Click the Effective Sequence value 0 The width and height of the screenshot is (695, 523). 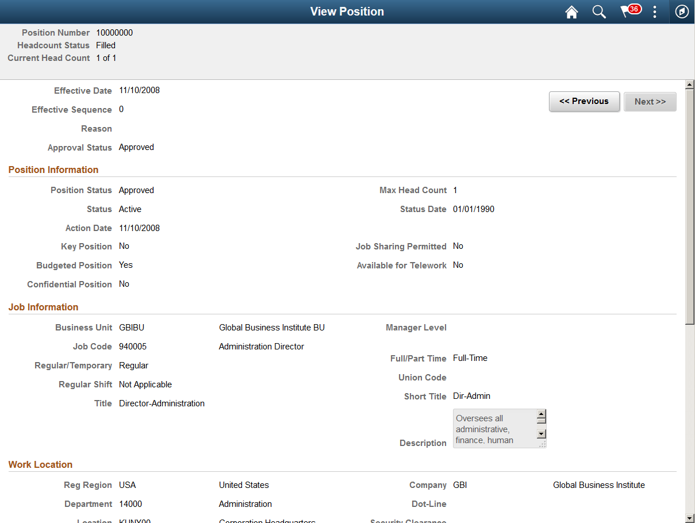[x=121, y=109]
